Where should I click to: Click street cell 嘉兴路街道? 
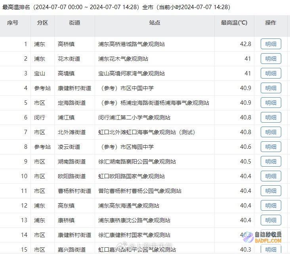click(72, 250)
